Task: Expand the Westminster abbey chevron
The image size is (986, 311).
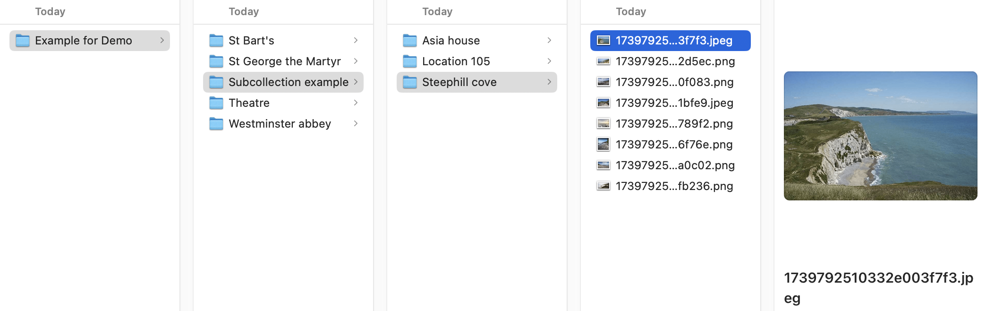Action: pyautogui.click(x=356, y=124)
